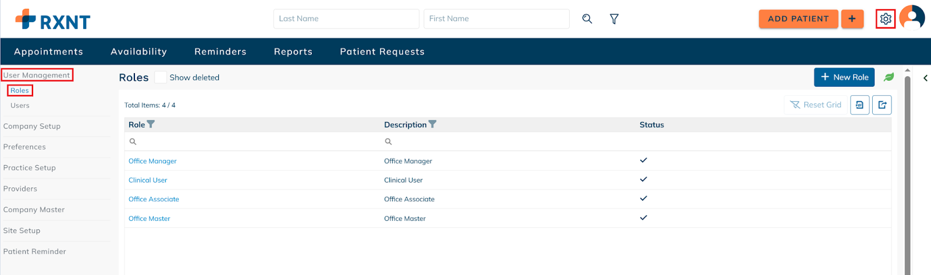The height and width of the screenshot is (275, 931).
Task: Expand Company Setup in sidebar
Action: click(32, 126)
